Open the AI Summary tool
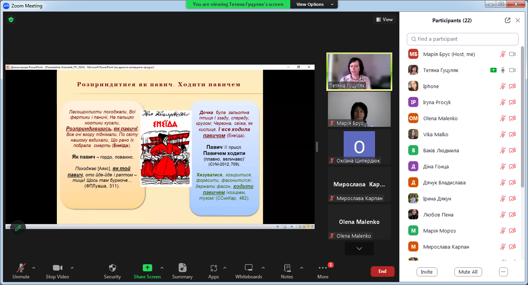528x285 pixels. point(182,268)
